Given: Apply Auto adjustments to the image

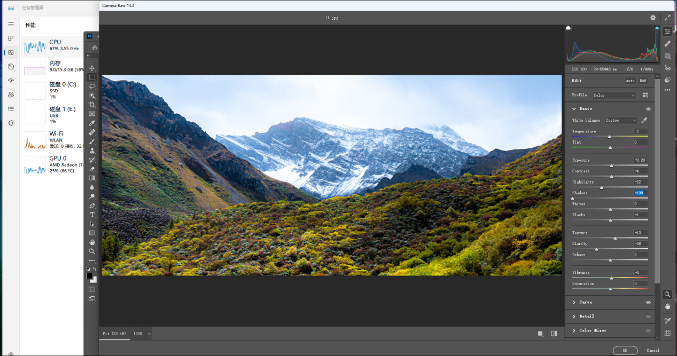Looking at the screenshot, I should coord(630,81).
